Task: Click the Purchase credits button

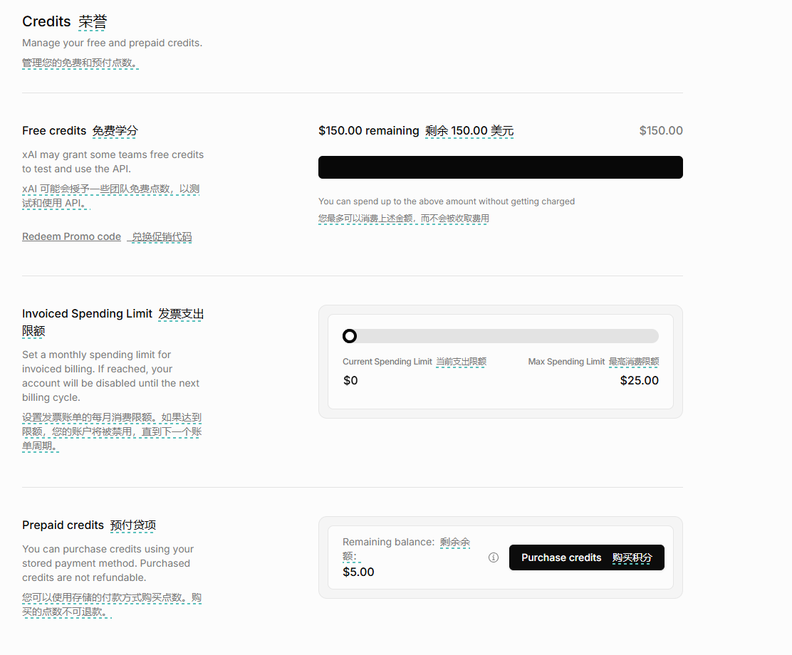Action: (x=586, y=557)
